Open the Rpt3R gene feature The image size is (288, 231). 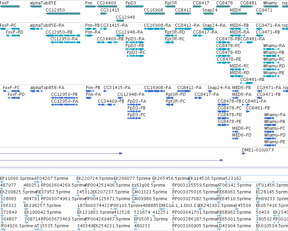point(170,6)
